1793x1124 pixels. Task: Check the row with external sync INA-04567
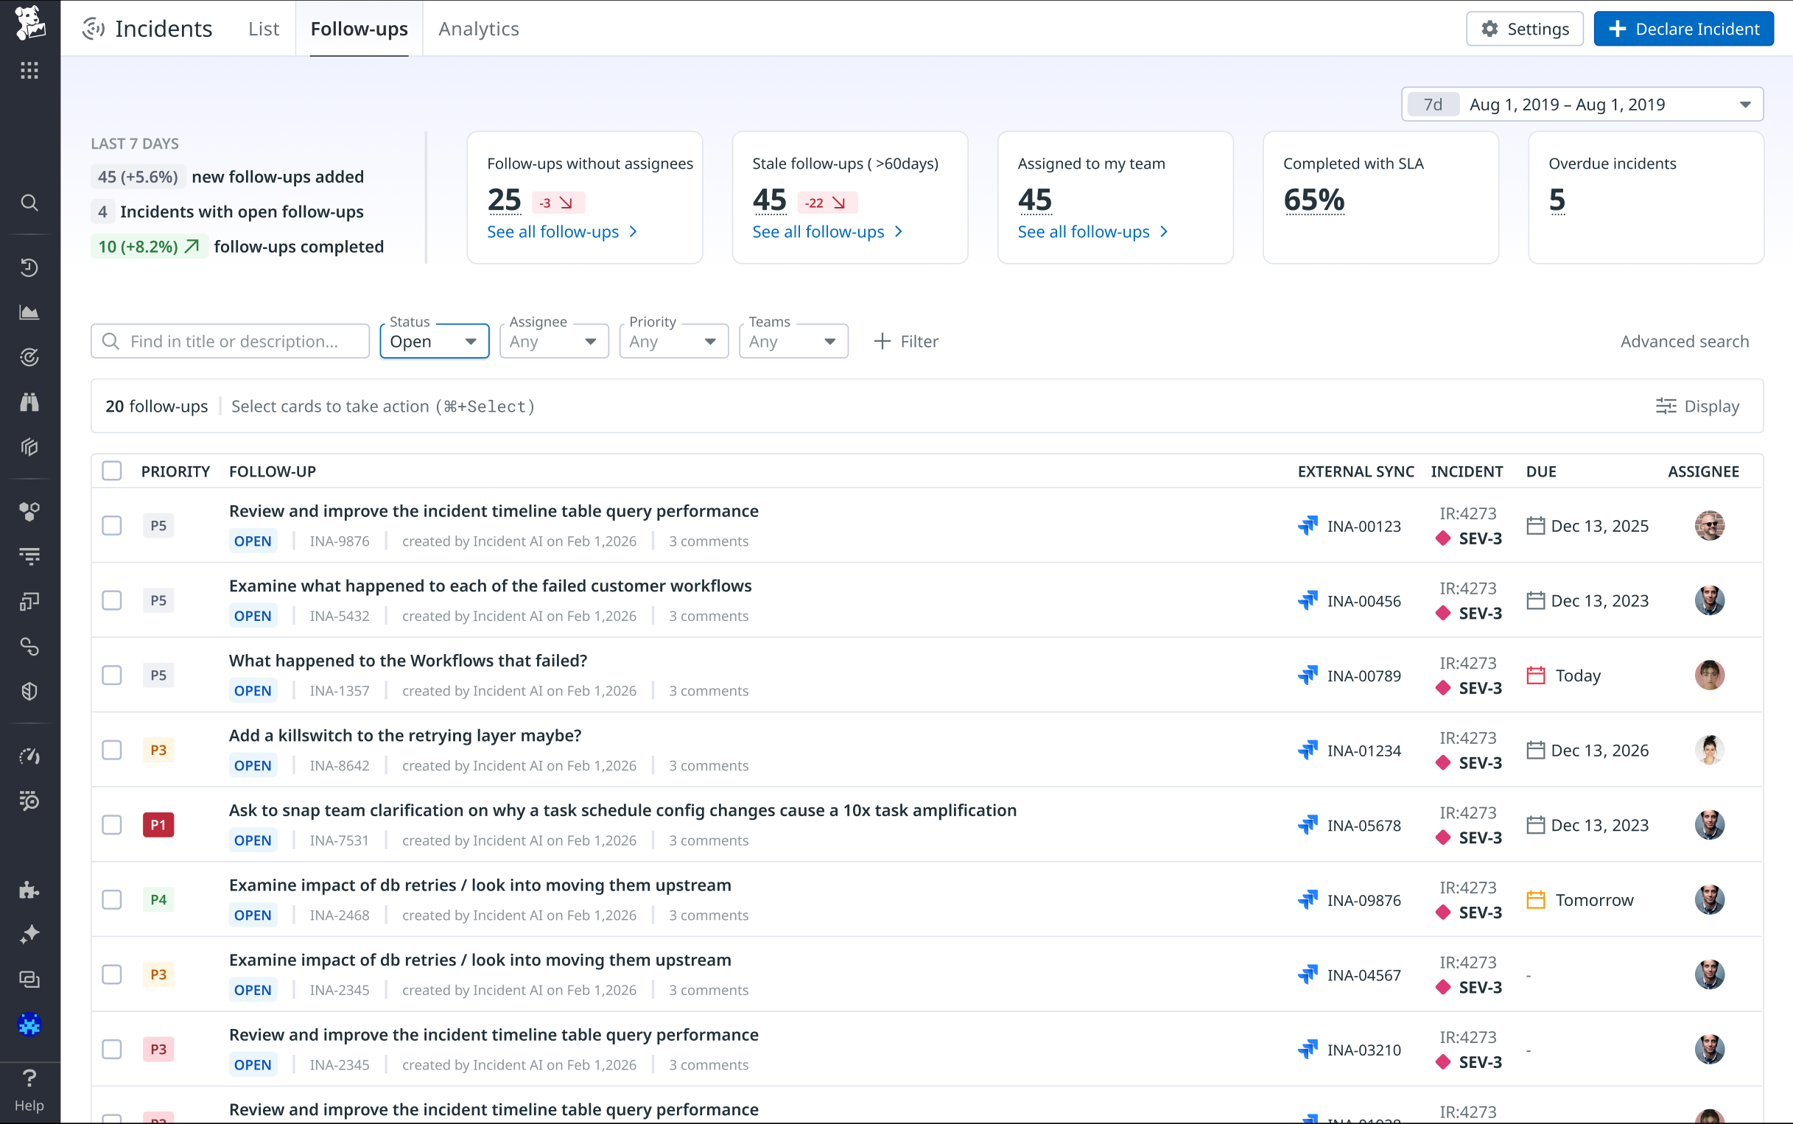[x=111, y=974]
